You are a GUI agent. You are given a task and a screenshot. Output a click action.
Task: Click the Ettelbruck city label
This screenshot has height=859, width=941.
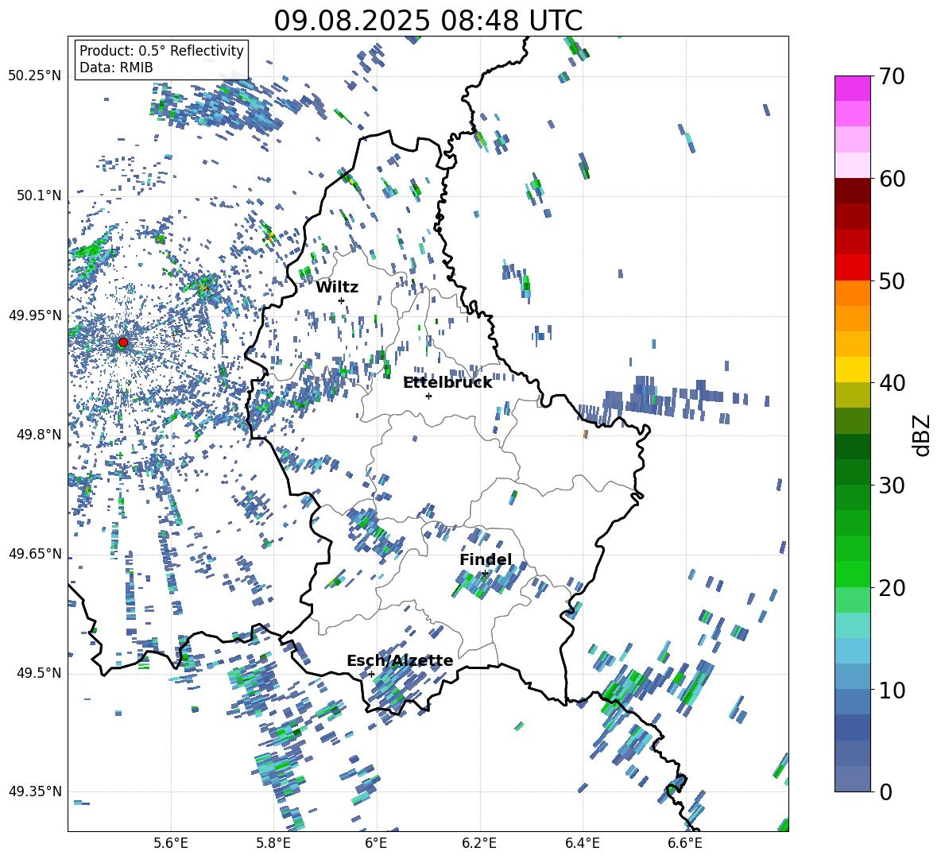[x=447, y=383]
